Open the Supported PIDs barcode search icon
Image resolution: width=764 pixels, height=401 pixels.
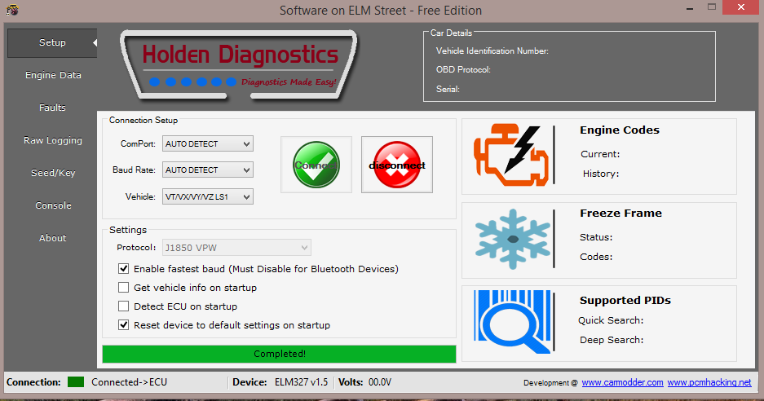point(513,322)
